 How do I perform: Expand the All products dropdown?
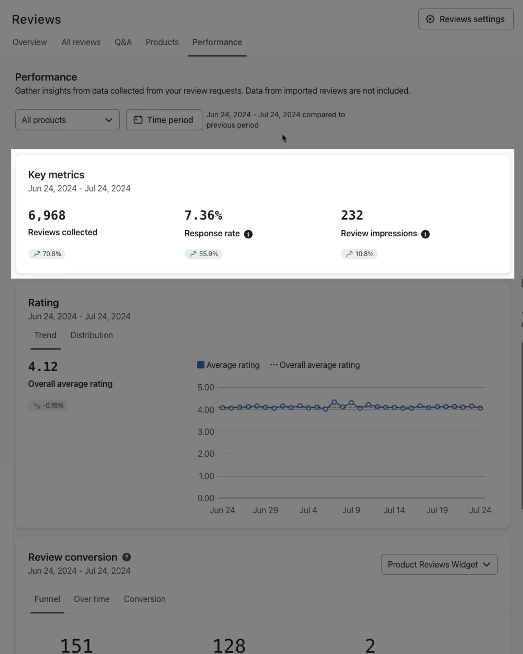point(67,120)
